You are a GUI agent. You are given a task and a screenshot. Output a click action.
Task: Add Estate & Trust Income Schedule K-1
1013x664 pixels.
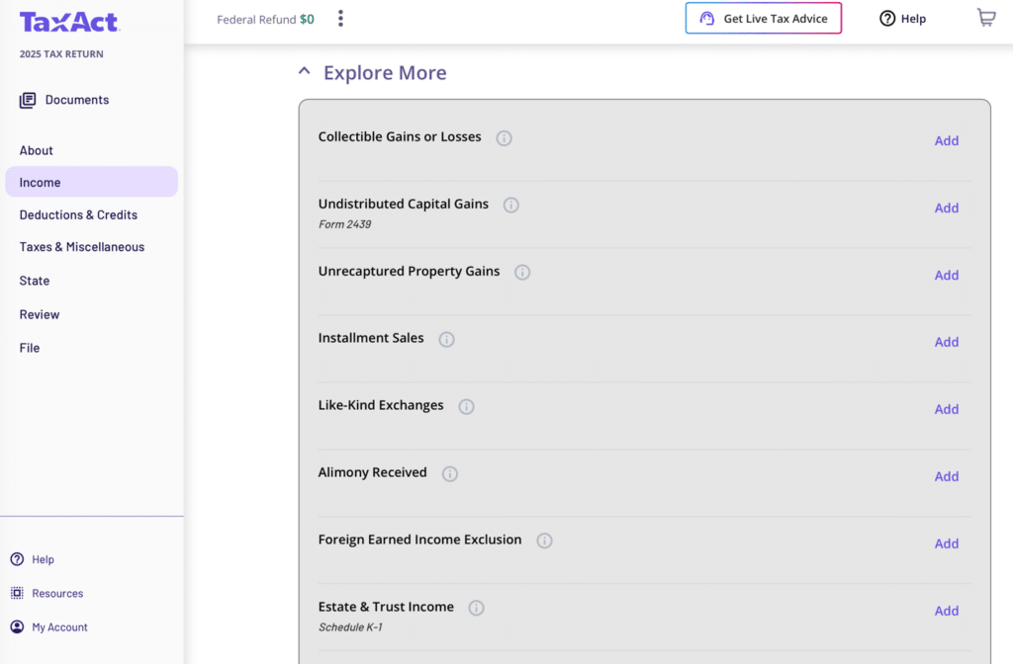[946, 611]
